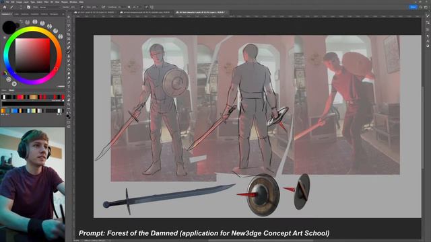The image size is (431, 242).
Task: Toggle symmetry painting options button
Action: pyautogui.click(x=152, y=7)
